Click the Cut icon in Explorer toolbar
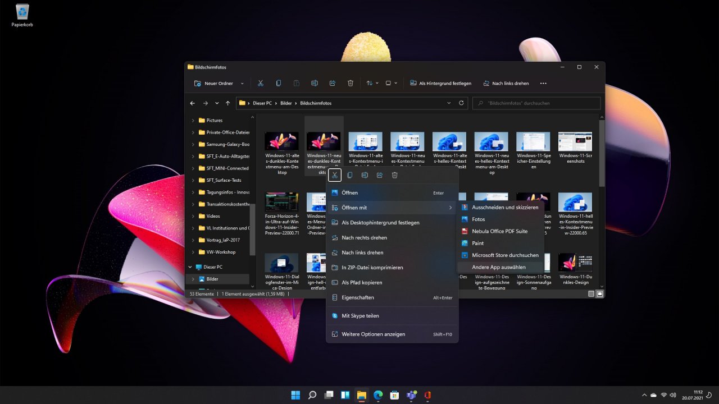 point(261,83)
